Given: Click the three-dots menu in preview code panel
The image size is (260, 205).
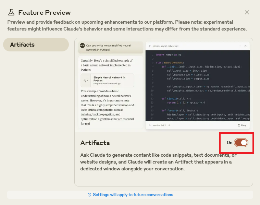Looking at the screenshot, I should coord(240,46).
